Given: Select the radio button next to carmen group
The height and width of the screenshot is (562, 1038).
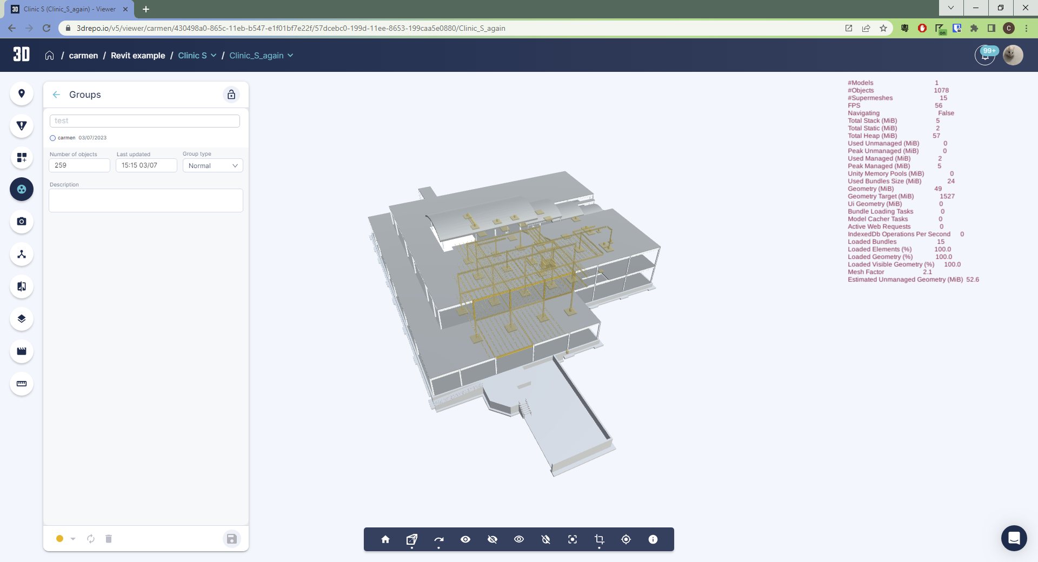Looking at the screenshot, I should coord(52,138).
